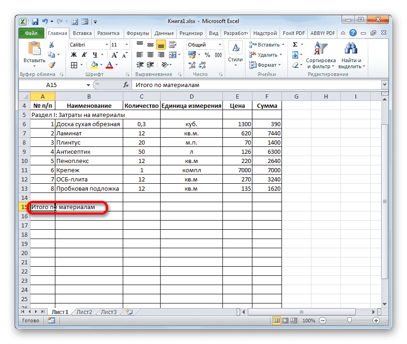Viewport: 407px width, 344px height.
Task: Toggle center text alignment
Action: [x=150, y=54]
